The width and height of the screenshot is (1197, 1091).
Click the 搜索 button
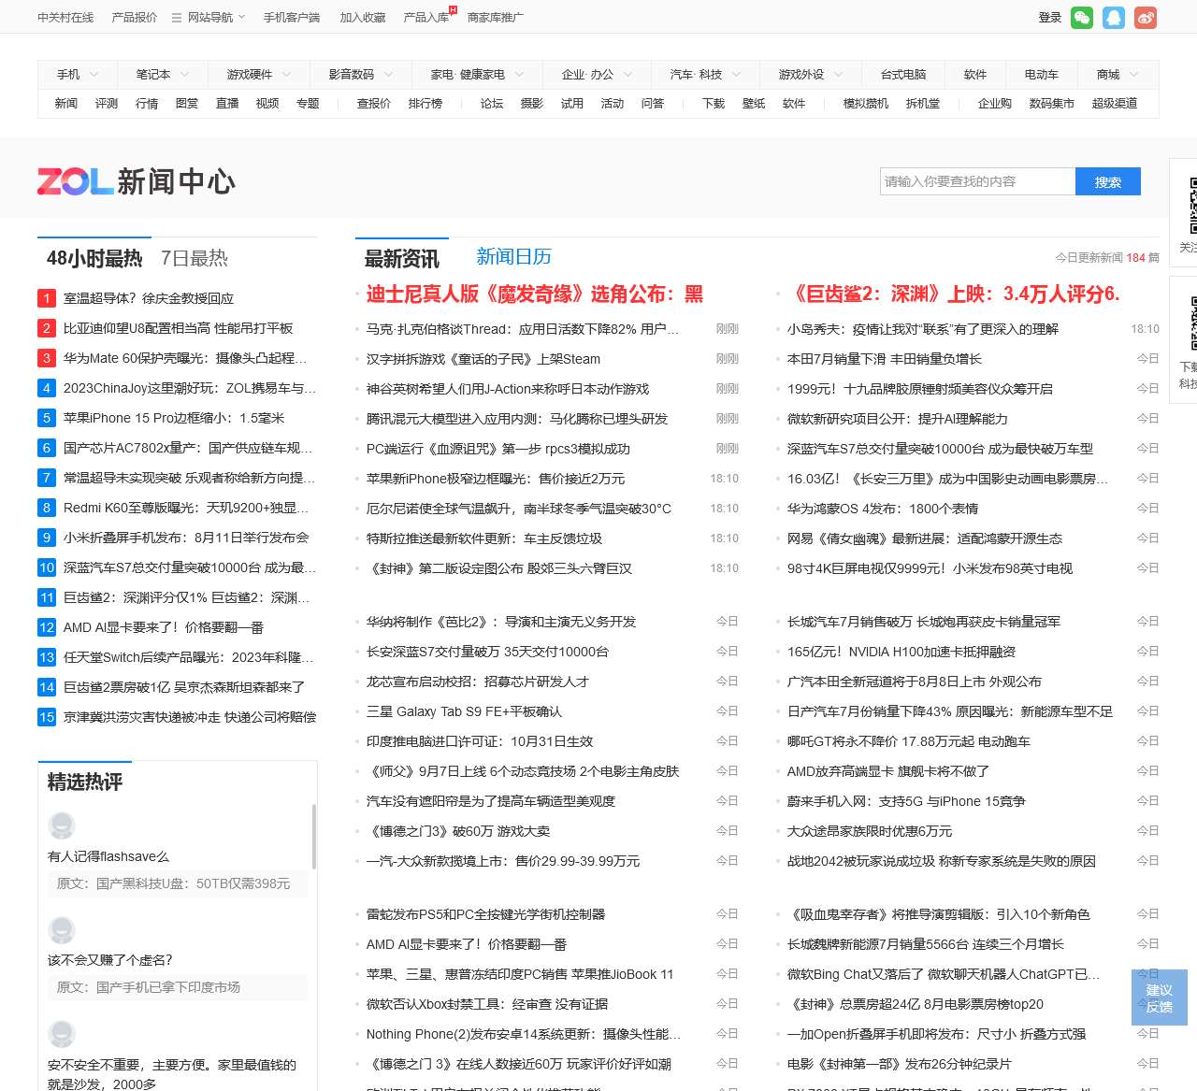point(1108,181)
